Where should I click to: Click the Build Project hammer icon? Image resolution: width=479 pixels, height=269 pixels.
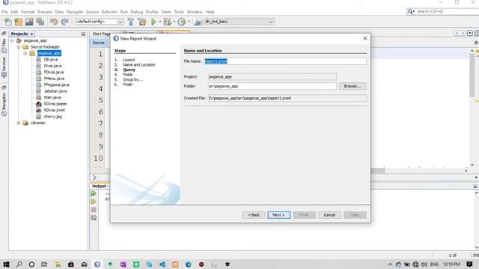[x=131, y=22]
